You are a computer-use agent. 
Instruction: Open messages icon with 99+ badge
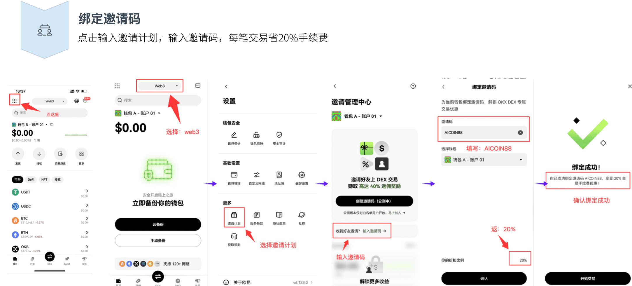pos(85,100)
